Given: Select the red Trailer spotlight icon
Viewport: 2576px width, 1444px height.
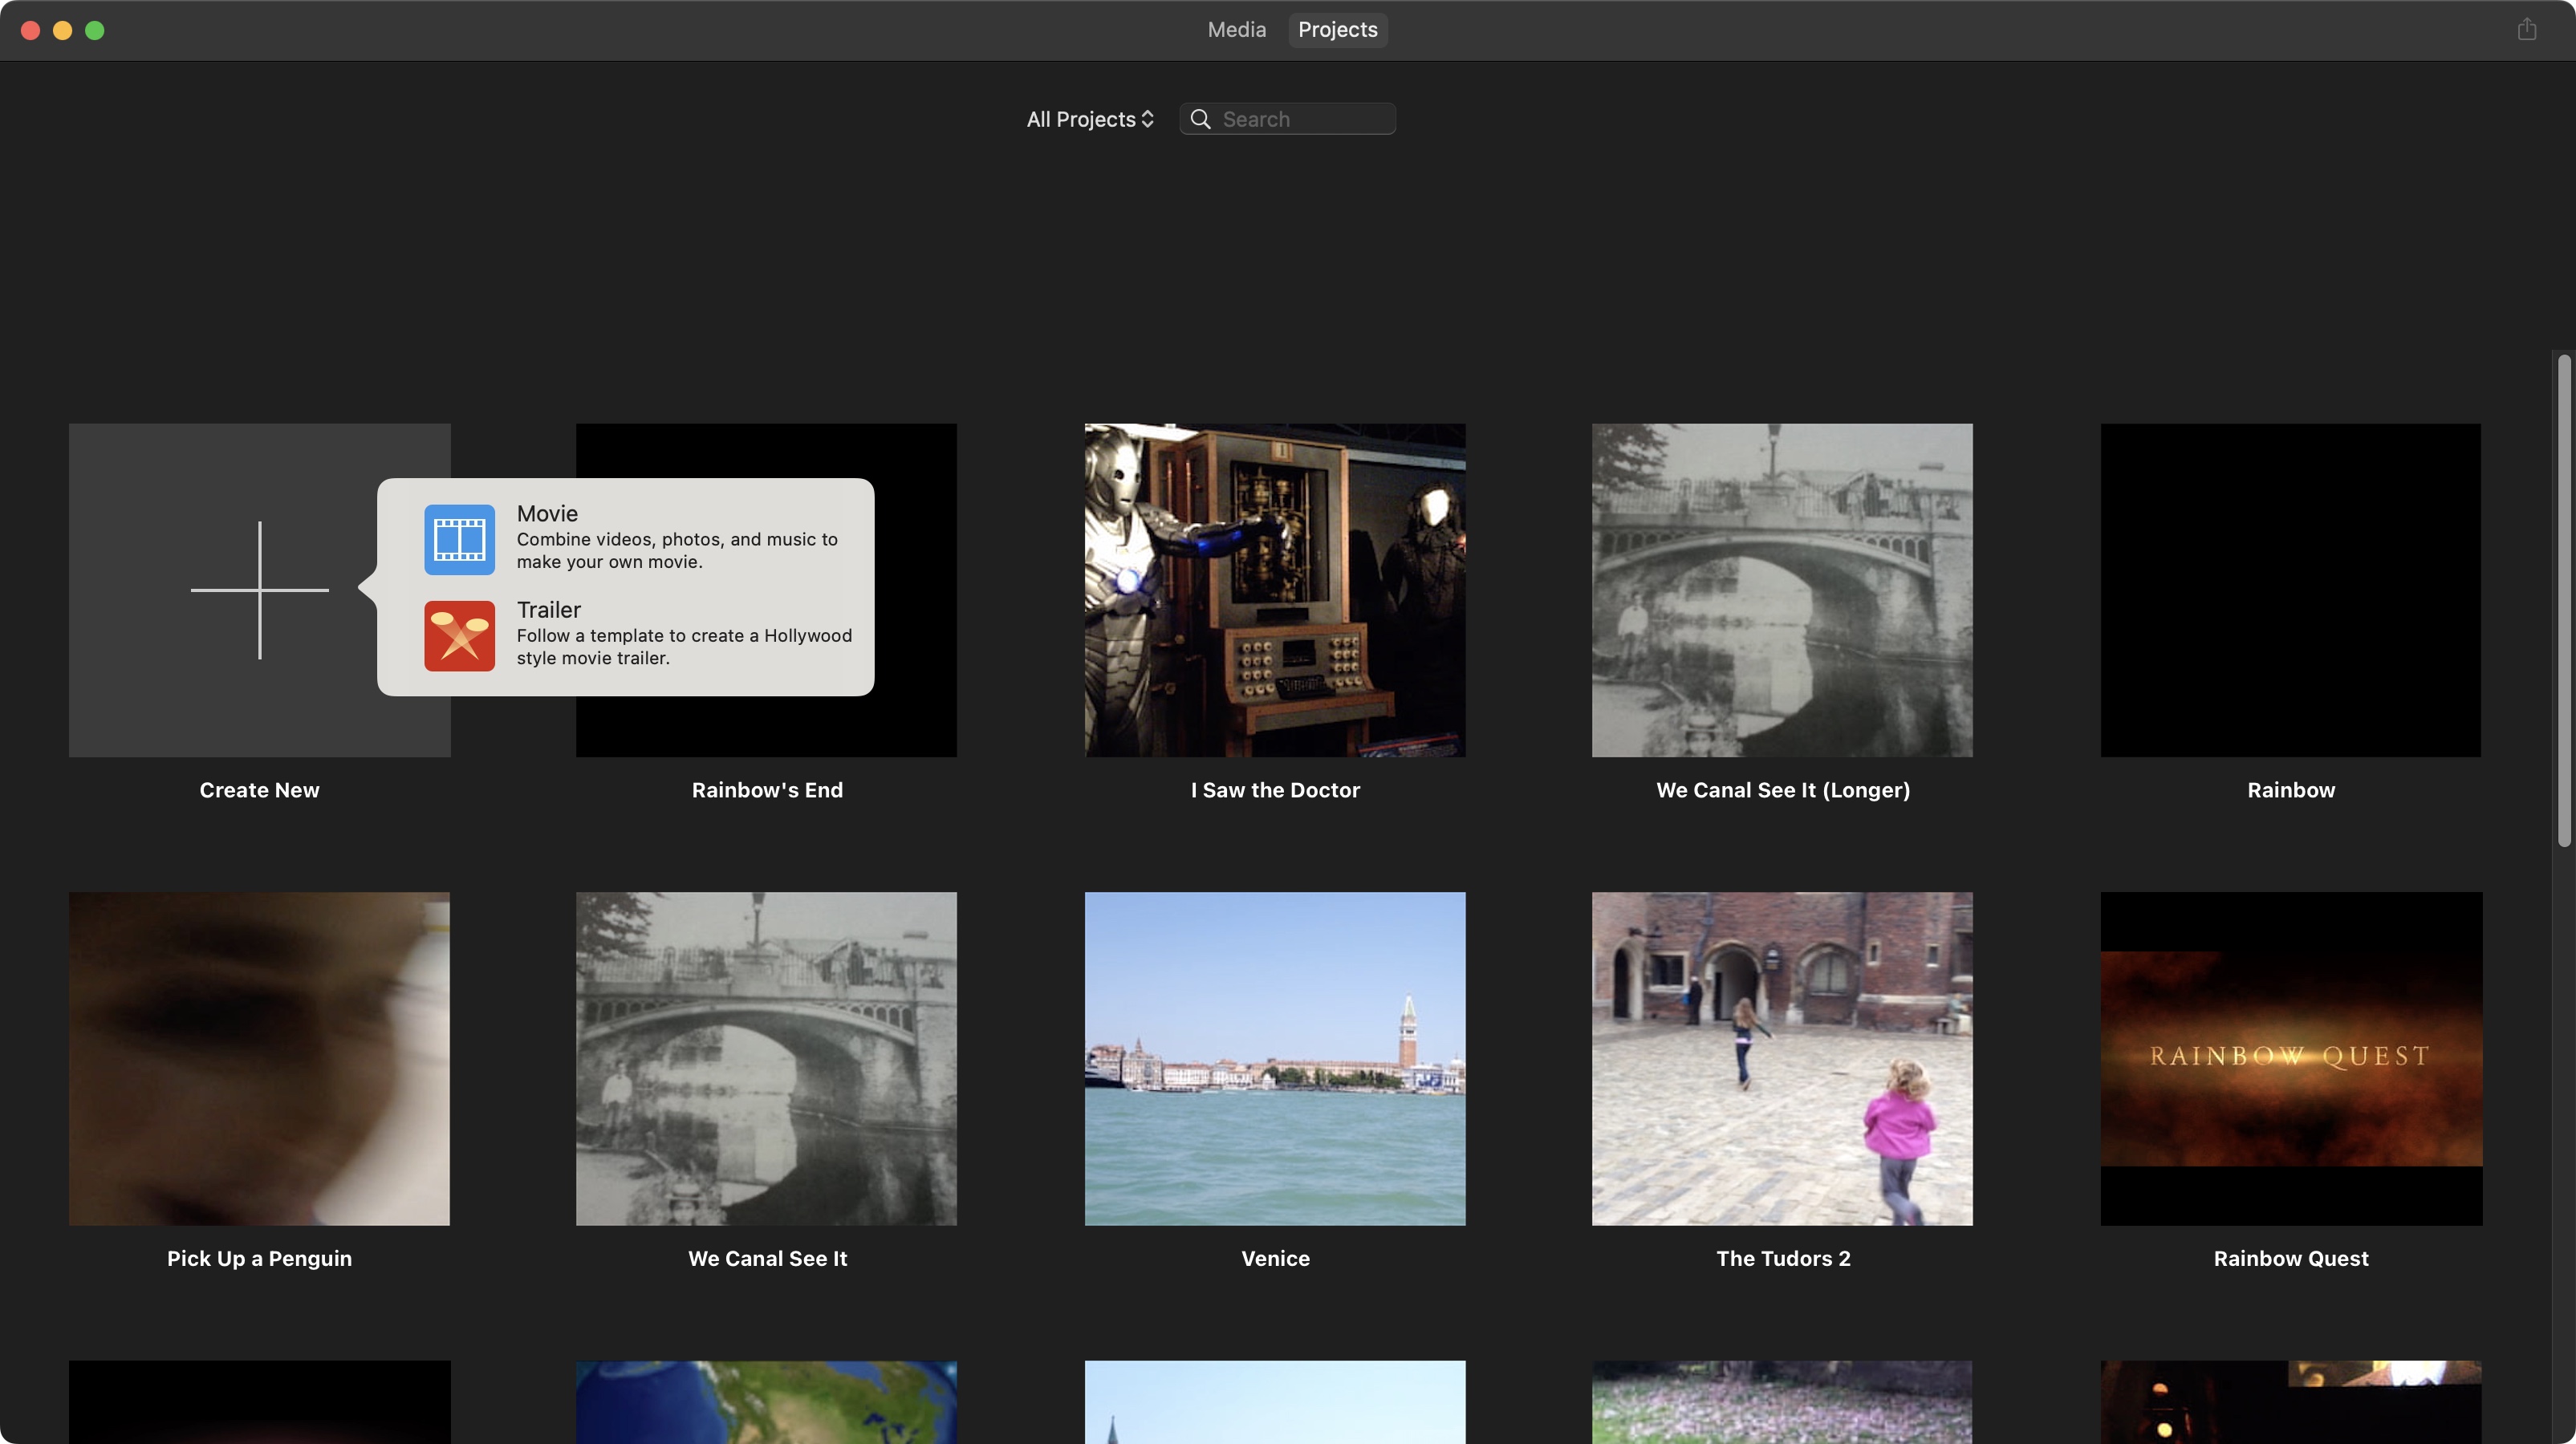Looking at the screenshot, I should pos(459,636).
